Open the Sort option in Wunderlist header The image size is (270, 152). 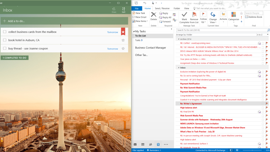point(124,10)
